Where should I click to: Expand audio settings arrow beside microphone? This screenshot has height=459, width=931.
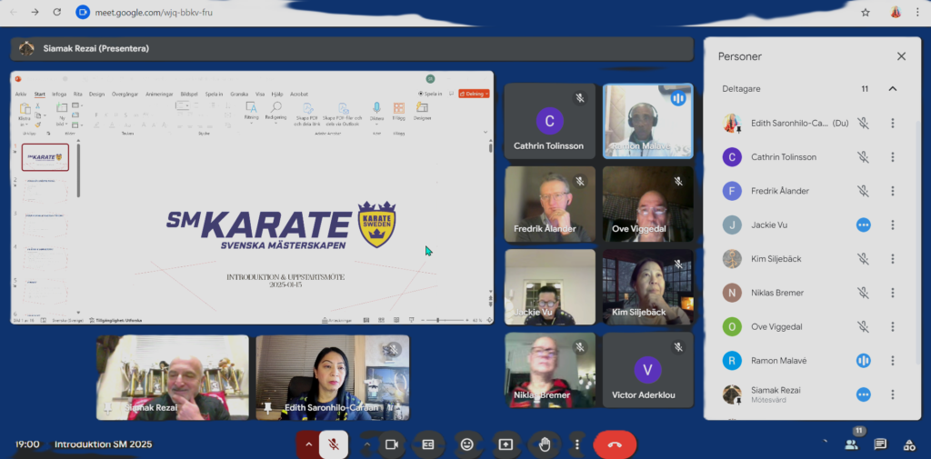point(308,444)
